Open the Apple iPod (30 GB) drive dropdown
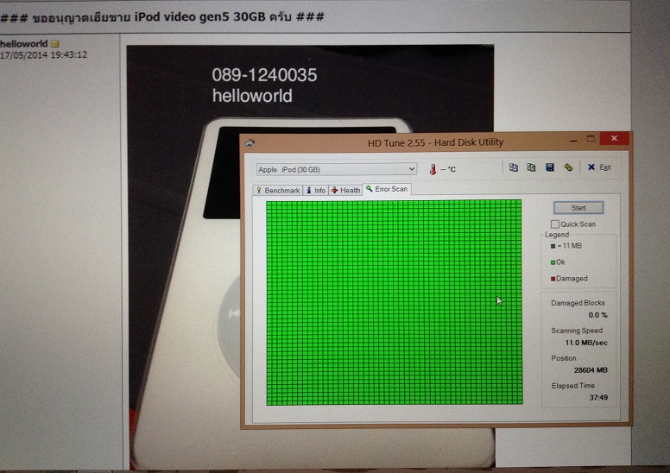 (x=337, y=169)
